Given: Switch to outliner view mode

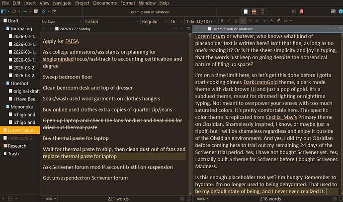Looking at the screenshot, I should click(262, 11).
